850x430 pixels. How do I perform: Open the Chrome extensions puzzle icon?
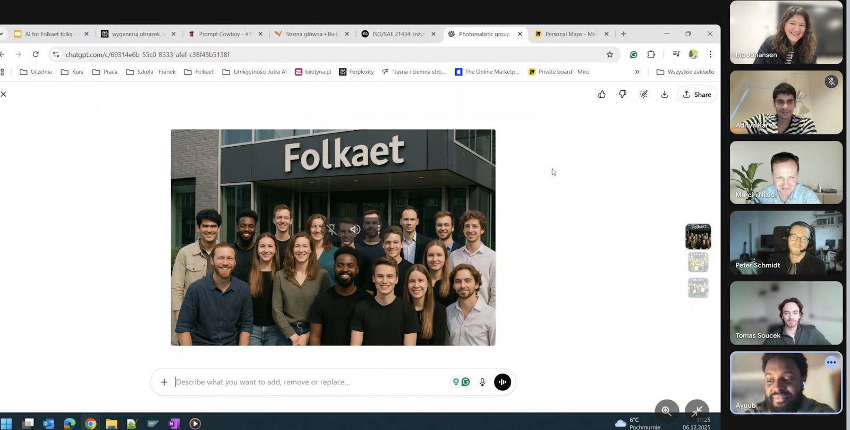[651, 55]
